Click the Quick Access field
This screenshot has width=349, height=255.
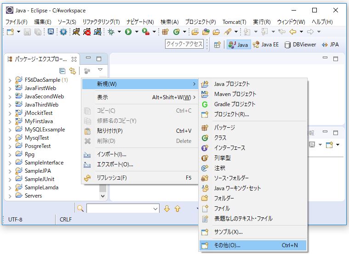tap(184, 44)
